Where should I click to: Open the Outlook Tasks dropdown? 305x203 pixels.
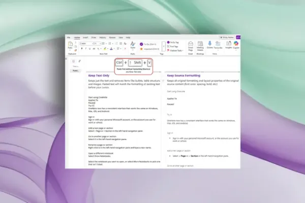click(175, 51)
